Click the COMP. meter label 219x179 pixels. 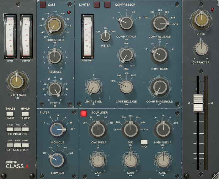coord(113,32)
